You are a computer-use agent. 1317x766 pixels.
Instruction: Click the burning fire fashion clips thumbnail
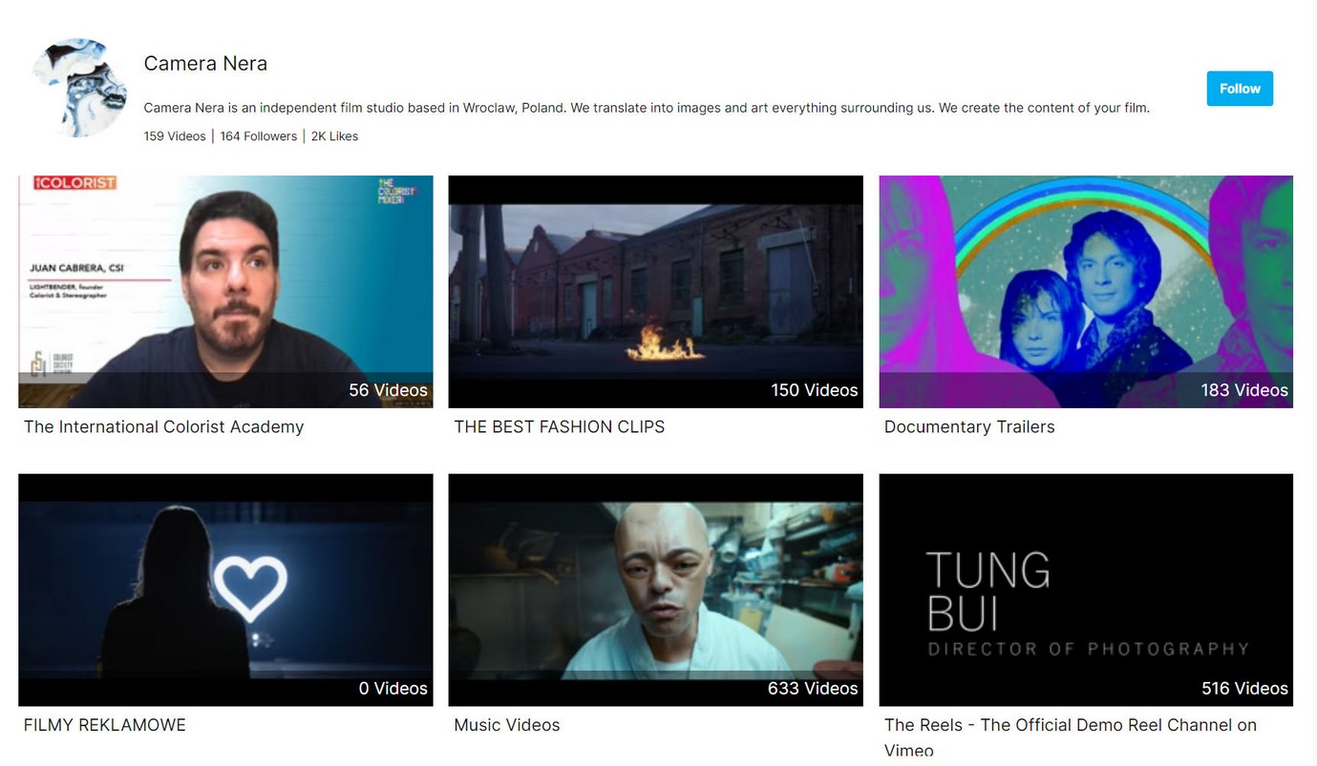(x=655, y=291)
